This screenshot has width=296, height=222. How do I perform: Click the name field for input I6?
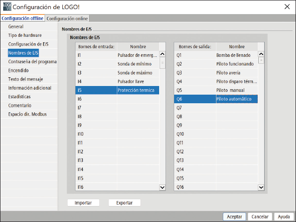pos(137,99)
